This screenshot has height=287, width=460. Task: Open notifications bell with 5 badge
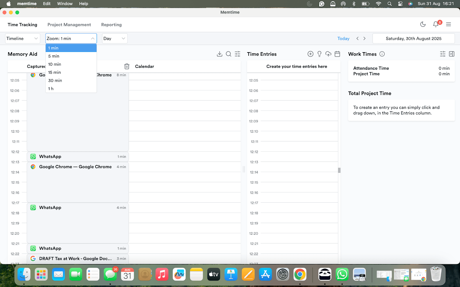(x=436, y=24)
